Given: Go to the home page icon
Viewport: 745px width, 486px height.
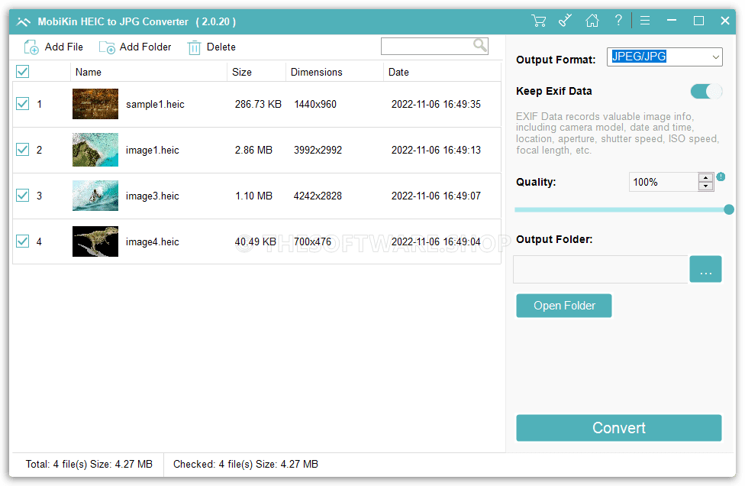Looking at the screenshot, I should click(592, 21).
